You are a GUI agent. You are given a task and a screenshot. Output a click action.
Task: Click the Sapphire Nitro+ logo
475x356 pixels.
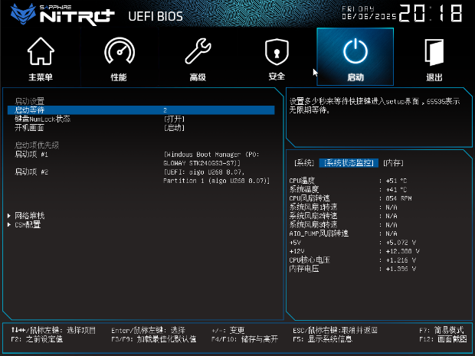point(63,15)
